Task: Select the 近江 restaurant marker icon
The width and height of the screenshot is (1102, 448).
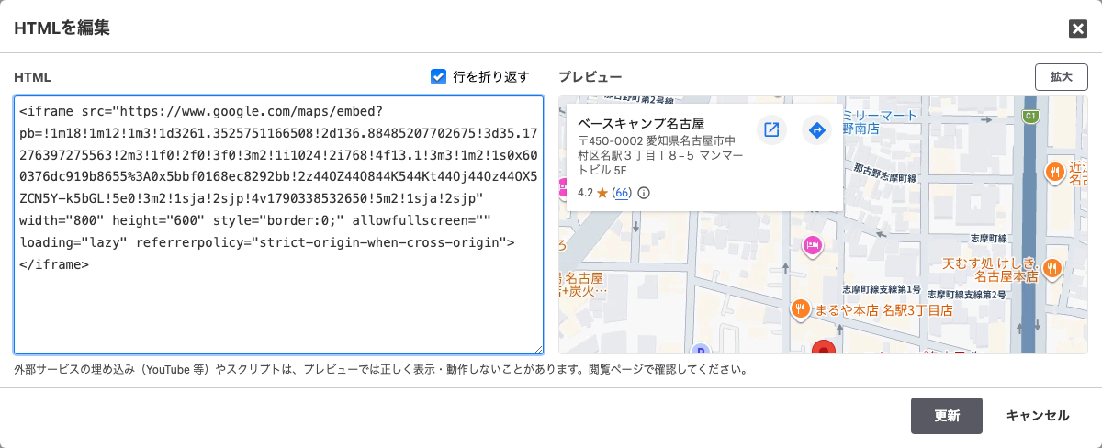Action: (1053, 172)
